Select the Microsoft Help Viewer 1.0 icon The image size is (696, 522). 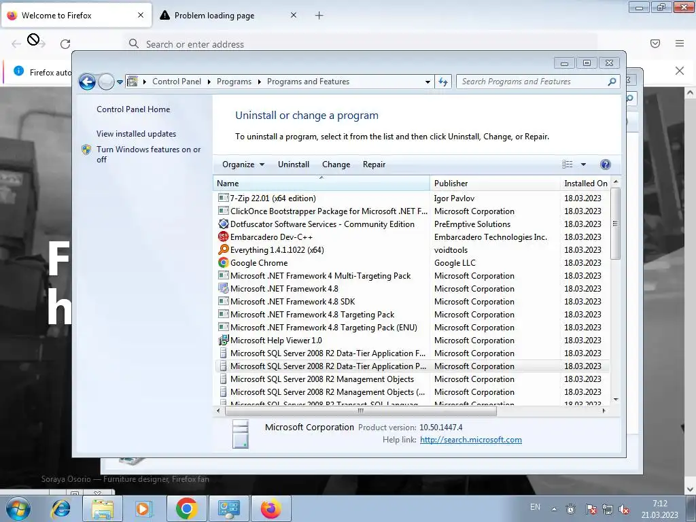tap(223, 340)
